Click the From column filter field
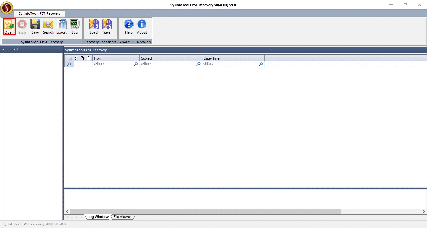Screen dimensions: 427x228 [113, 64]
